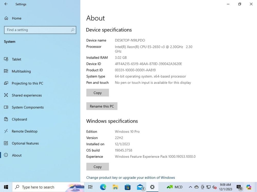Click the Tablet icon in sidebar
This screenshot has width=257, height=192.
point(6,59)
